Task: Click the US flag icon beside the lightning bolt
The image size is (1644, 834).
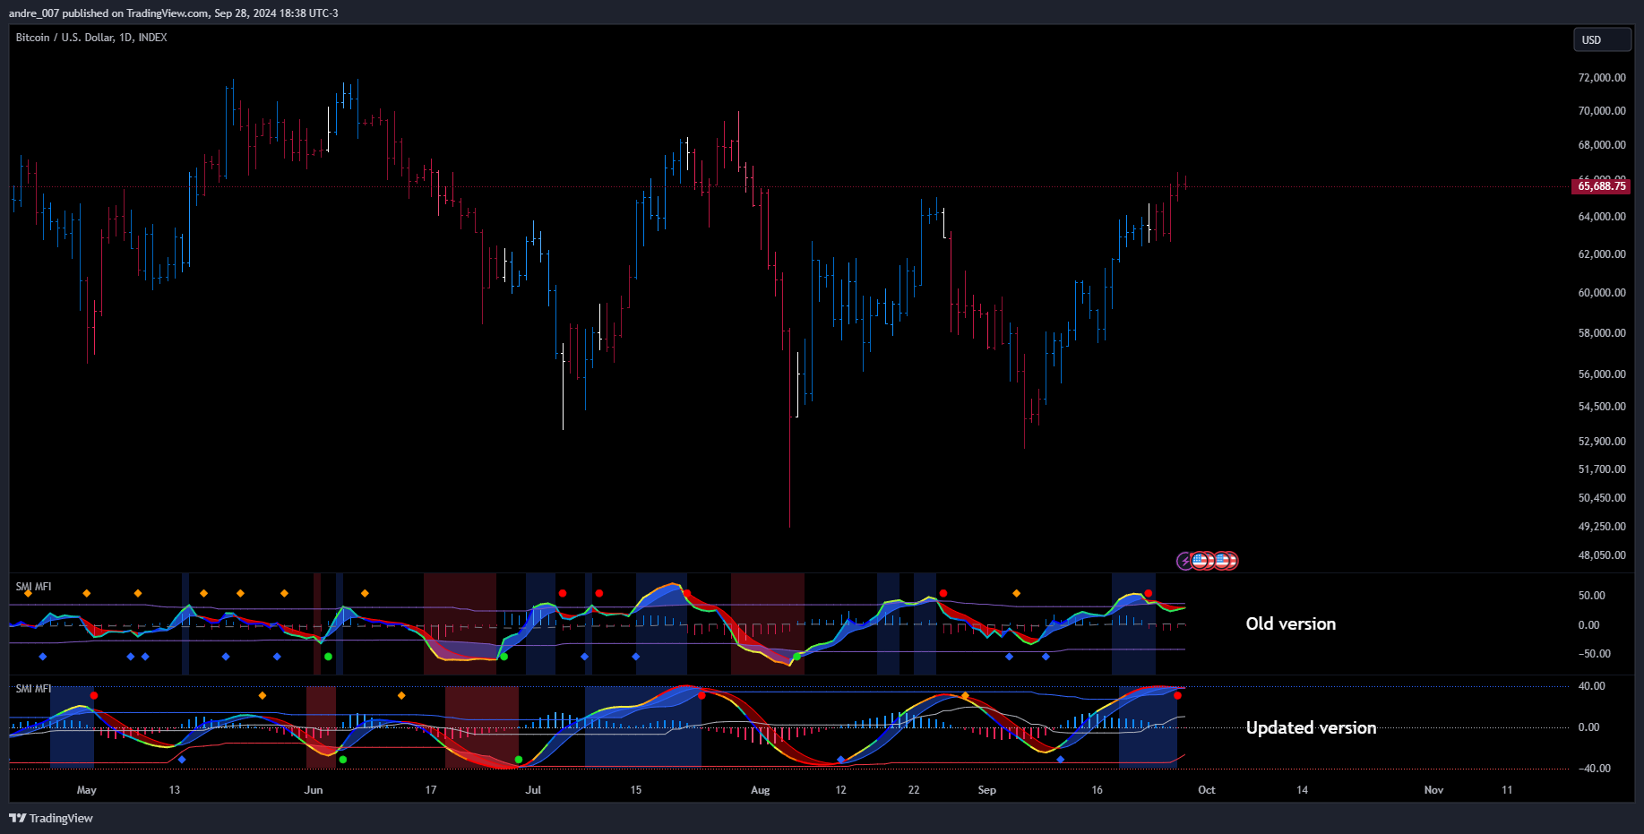Action: (1200, 561)
